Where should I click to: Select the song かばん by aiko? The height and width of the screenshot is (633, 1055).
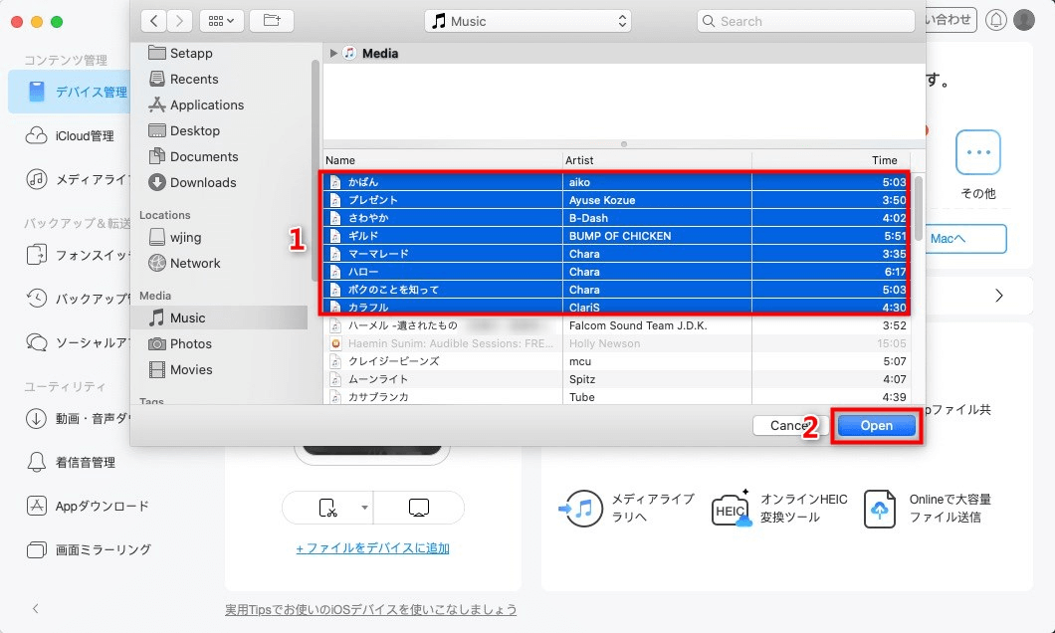tap(615, 181)
